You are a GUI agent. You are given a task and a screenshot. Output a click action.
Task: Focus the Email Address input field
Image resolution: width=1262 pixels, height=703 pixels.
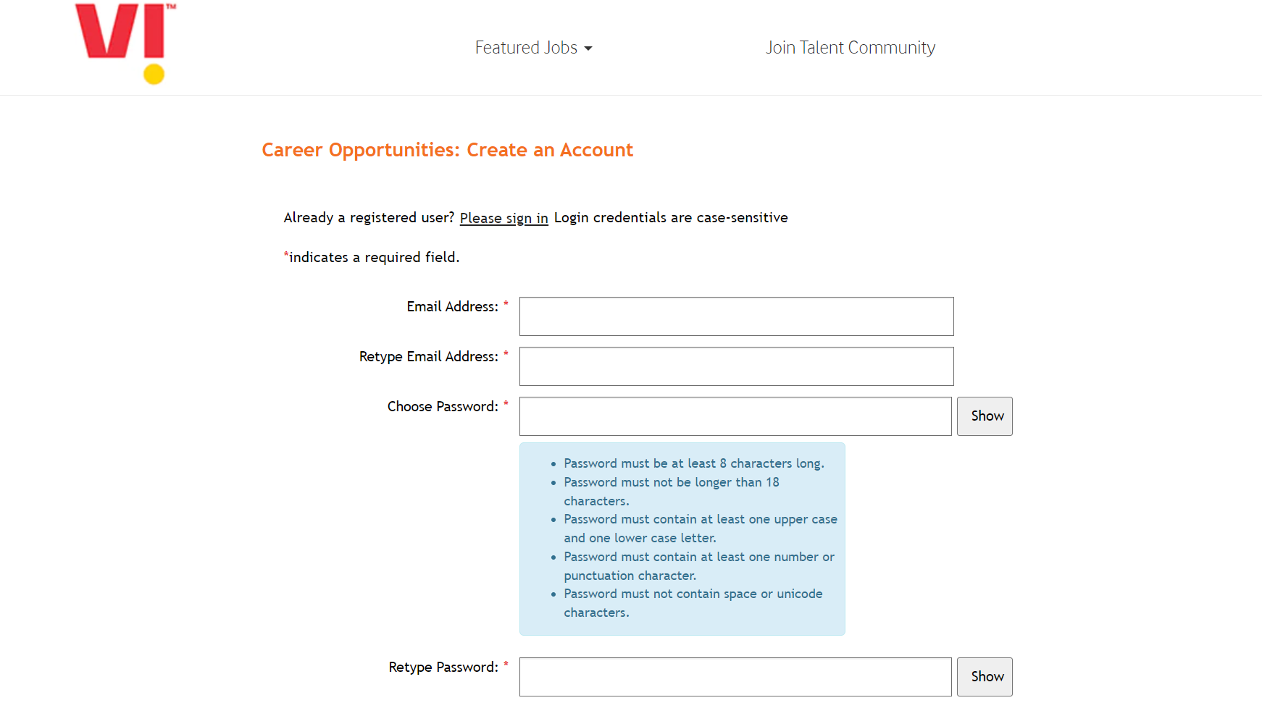(x=736, y=316)
